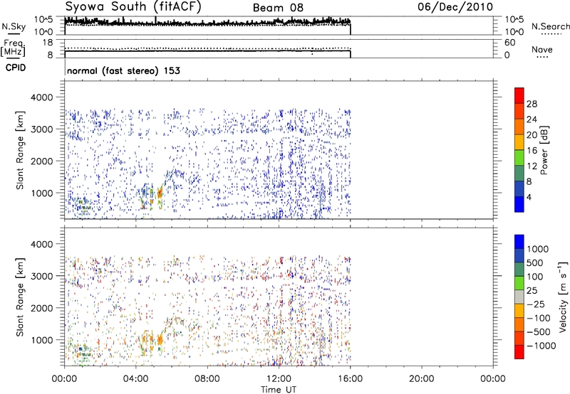Pick the teal Velocity segment between 500 and 100
Image resolution: width=570 pixels, height=394 pixels.
[x=519, y=270]
